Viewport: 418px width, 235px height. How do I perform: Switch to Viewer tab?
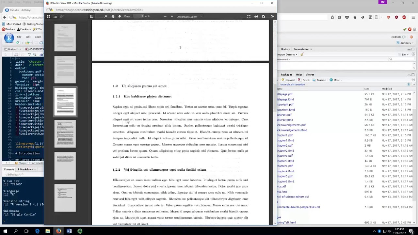click(310, 75)
